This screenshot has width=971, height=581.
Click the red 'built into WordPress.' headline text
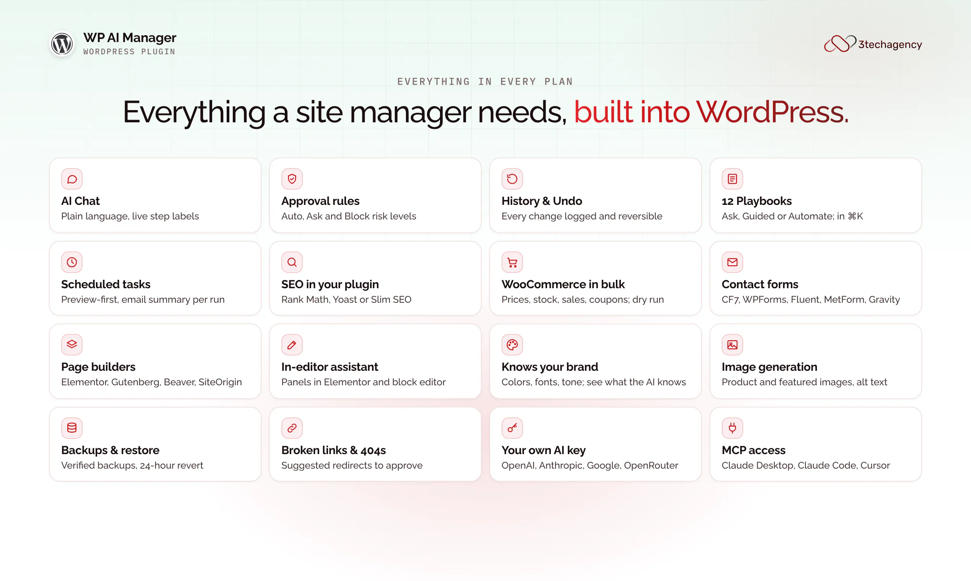711,112
